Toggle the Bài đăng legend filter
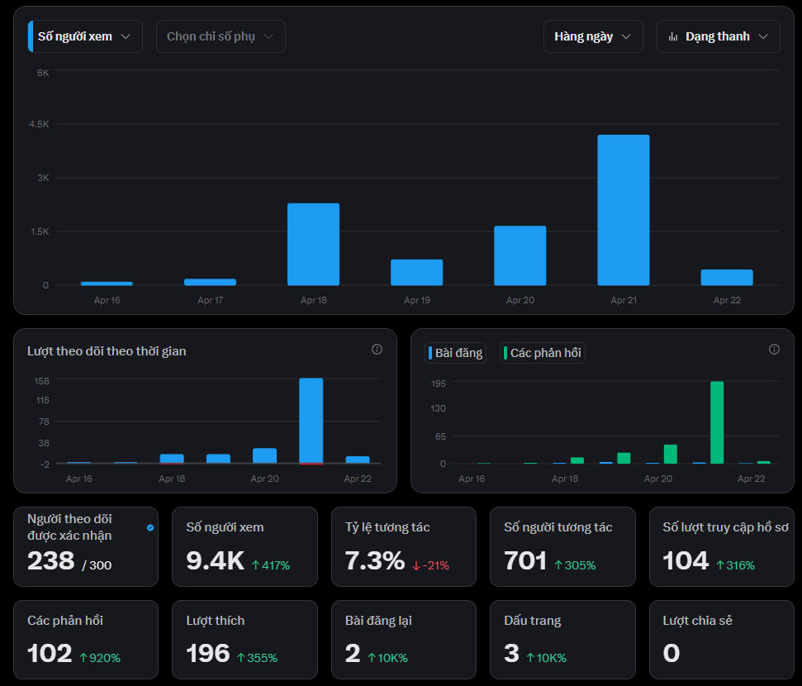Viewport: 802px width, 686px height. 455,353
